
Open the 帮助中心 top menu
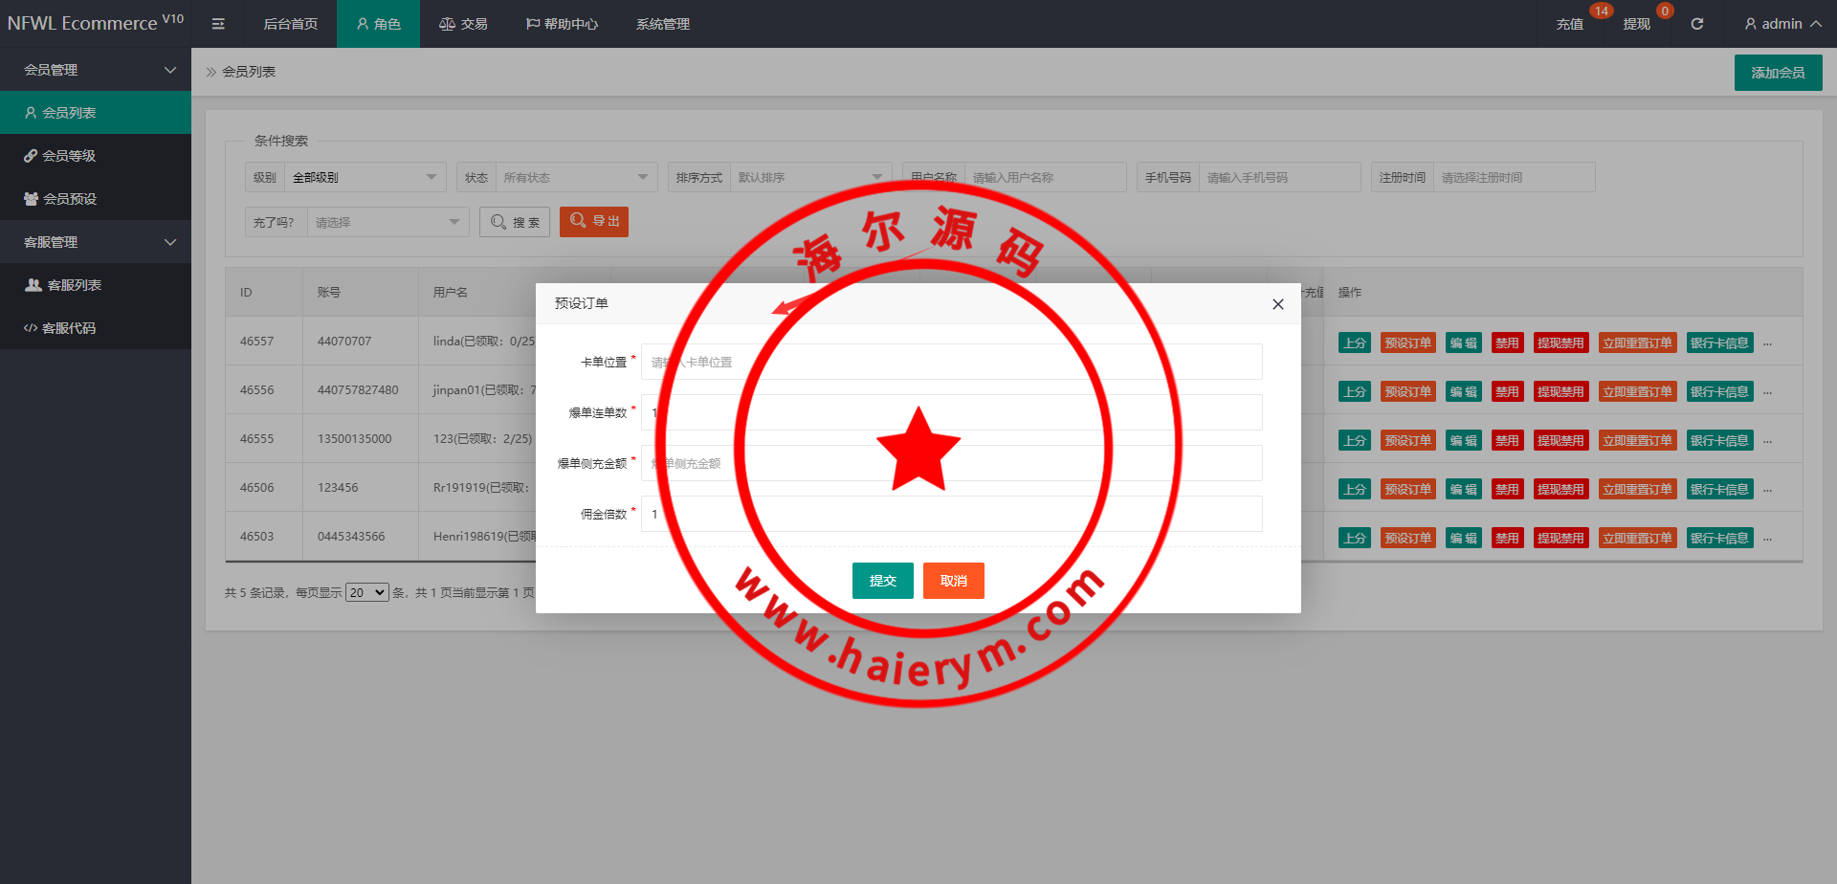tap(562, 24)
